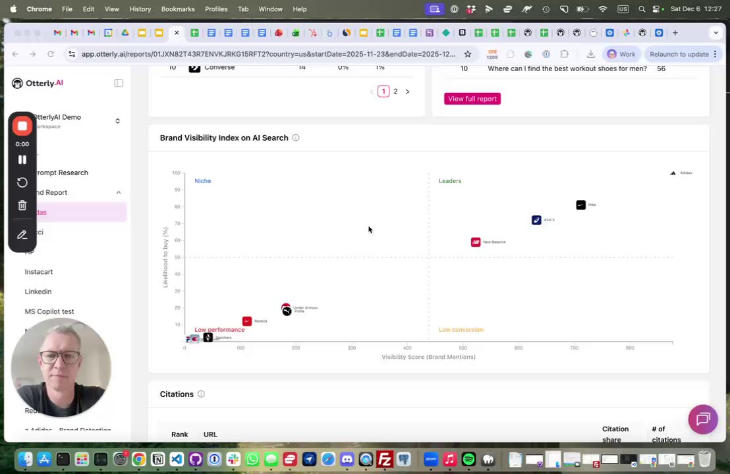Screen dimensions: 730x474
Task: Open Finder from the Dock
Action: point(25,460)
